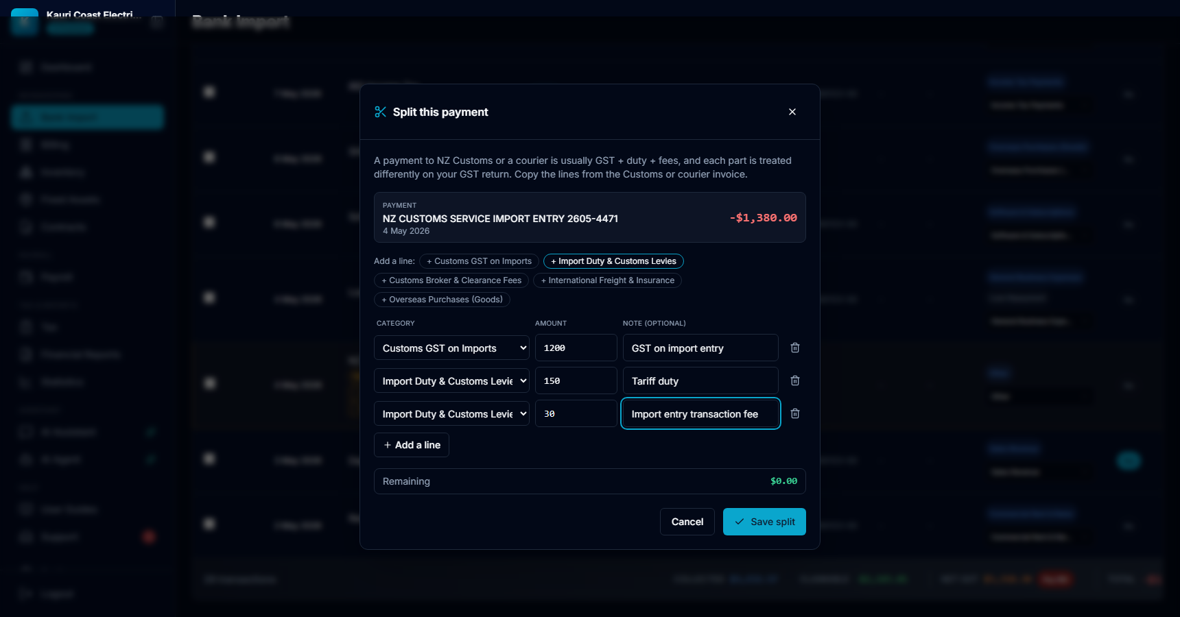This screenshot has height=617, width=1180.
Task: Edit the Tariff duty note field
Action: click(x=700, y=380)
